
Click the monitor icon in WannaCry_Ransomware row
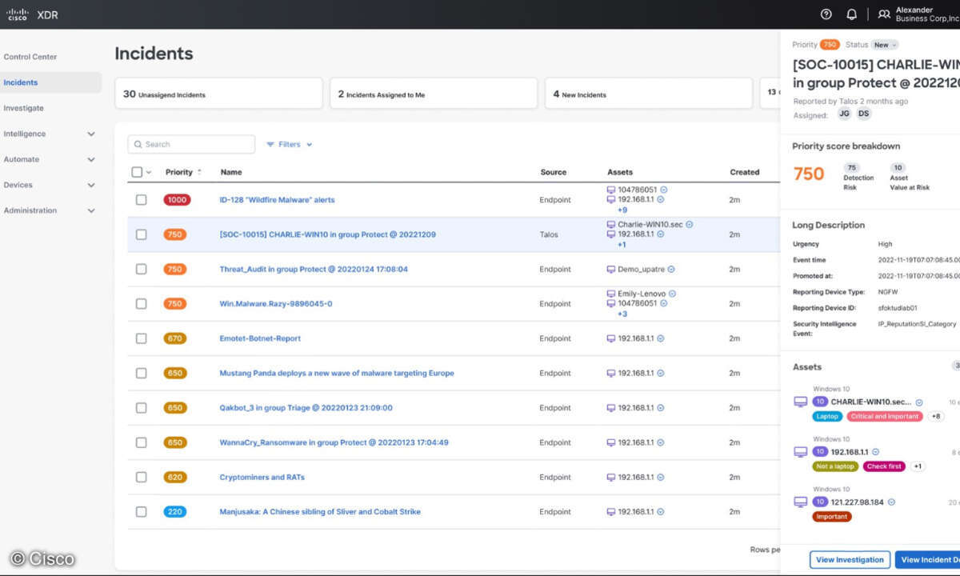click(x=611, y=442)
